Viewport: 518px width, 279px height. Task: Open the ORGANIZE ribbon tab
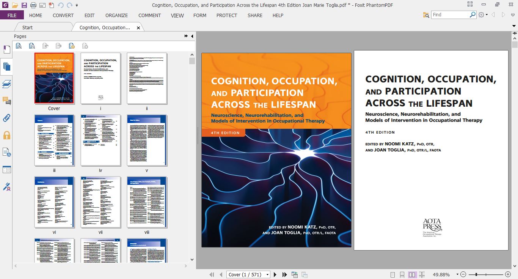pos(116,15)
